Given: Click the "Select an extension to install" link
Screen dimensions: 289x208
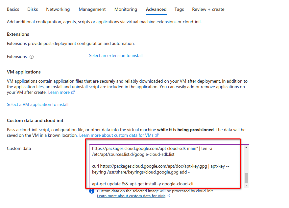Looking at the screenshot, I should click(x=116, y=56).
